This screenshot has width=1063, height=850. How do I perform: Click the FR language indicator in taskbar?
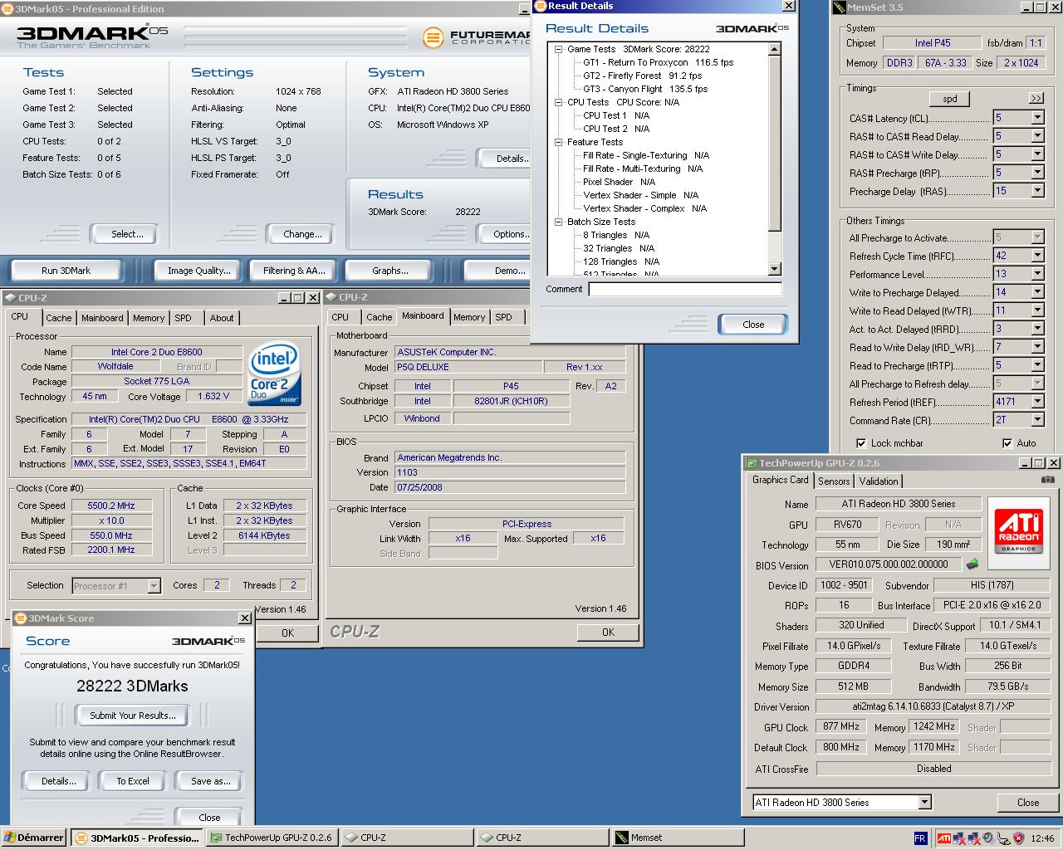coord(920,838)
